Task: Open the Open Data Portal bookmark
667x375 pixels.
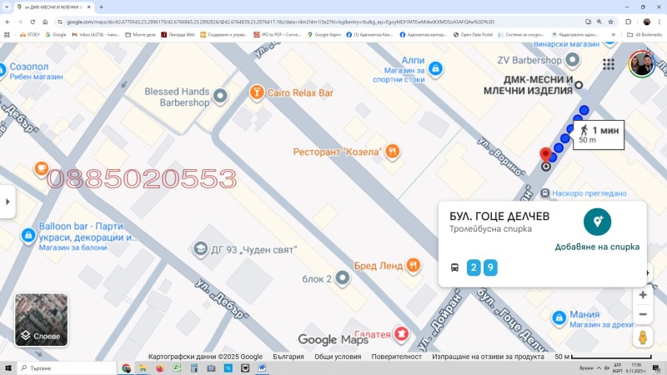Action: click(x=473, y=35)
